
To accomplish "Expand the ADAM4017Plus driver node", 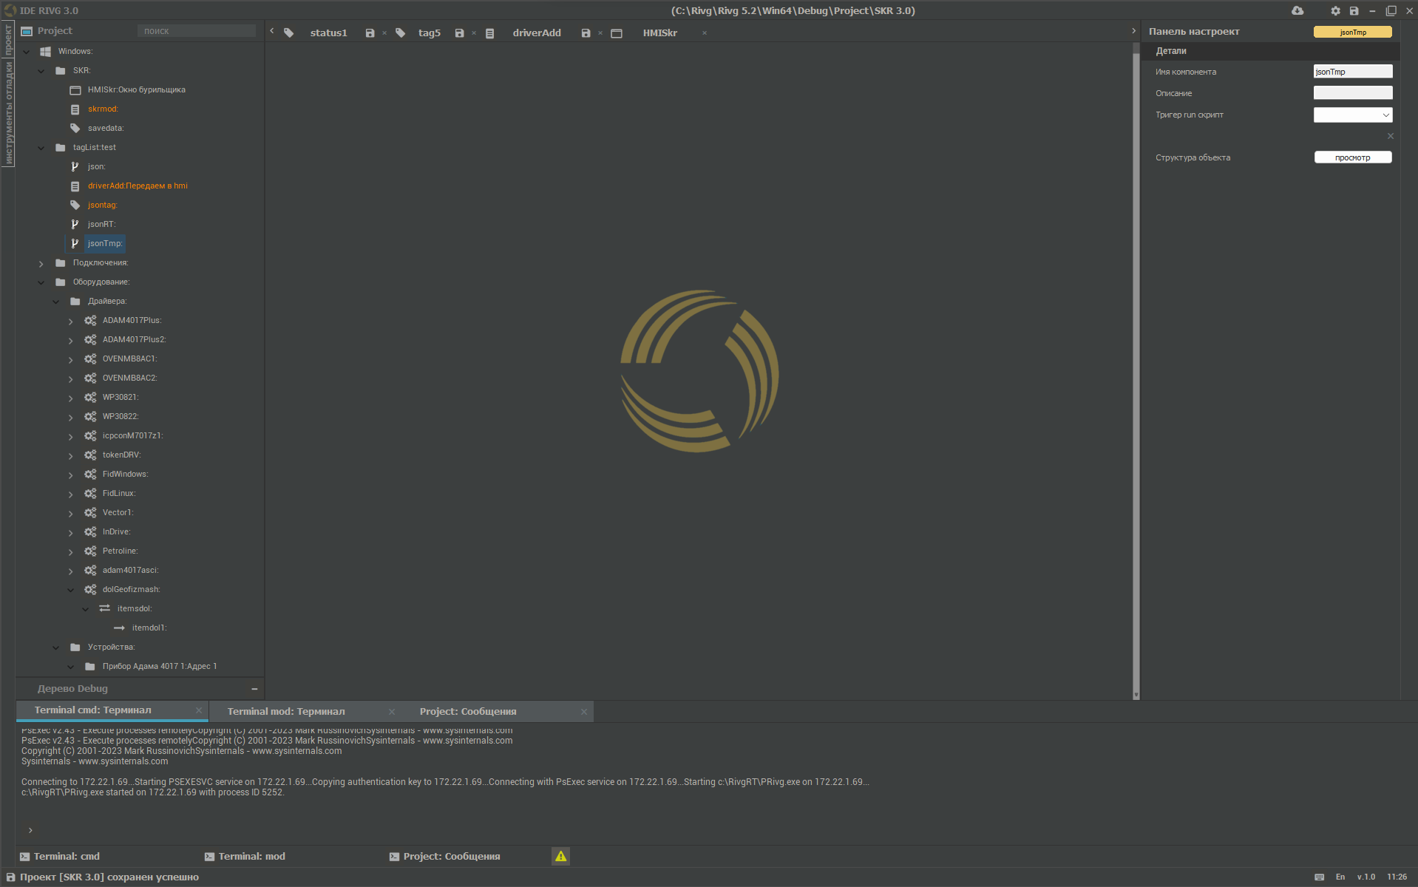I will pyautogui.click(x=71, y=321).
